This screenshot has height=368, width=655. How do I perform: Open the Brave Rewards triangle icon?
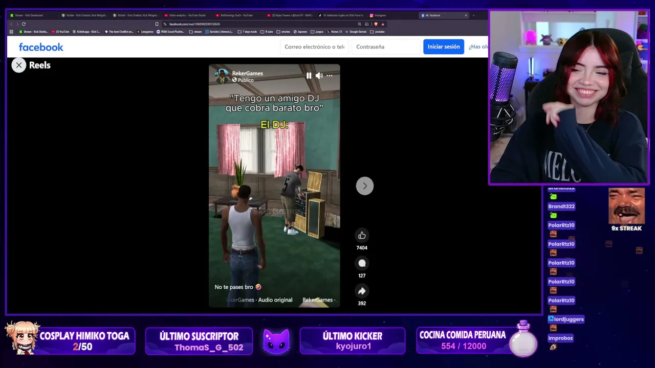382,24
